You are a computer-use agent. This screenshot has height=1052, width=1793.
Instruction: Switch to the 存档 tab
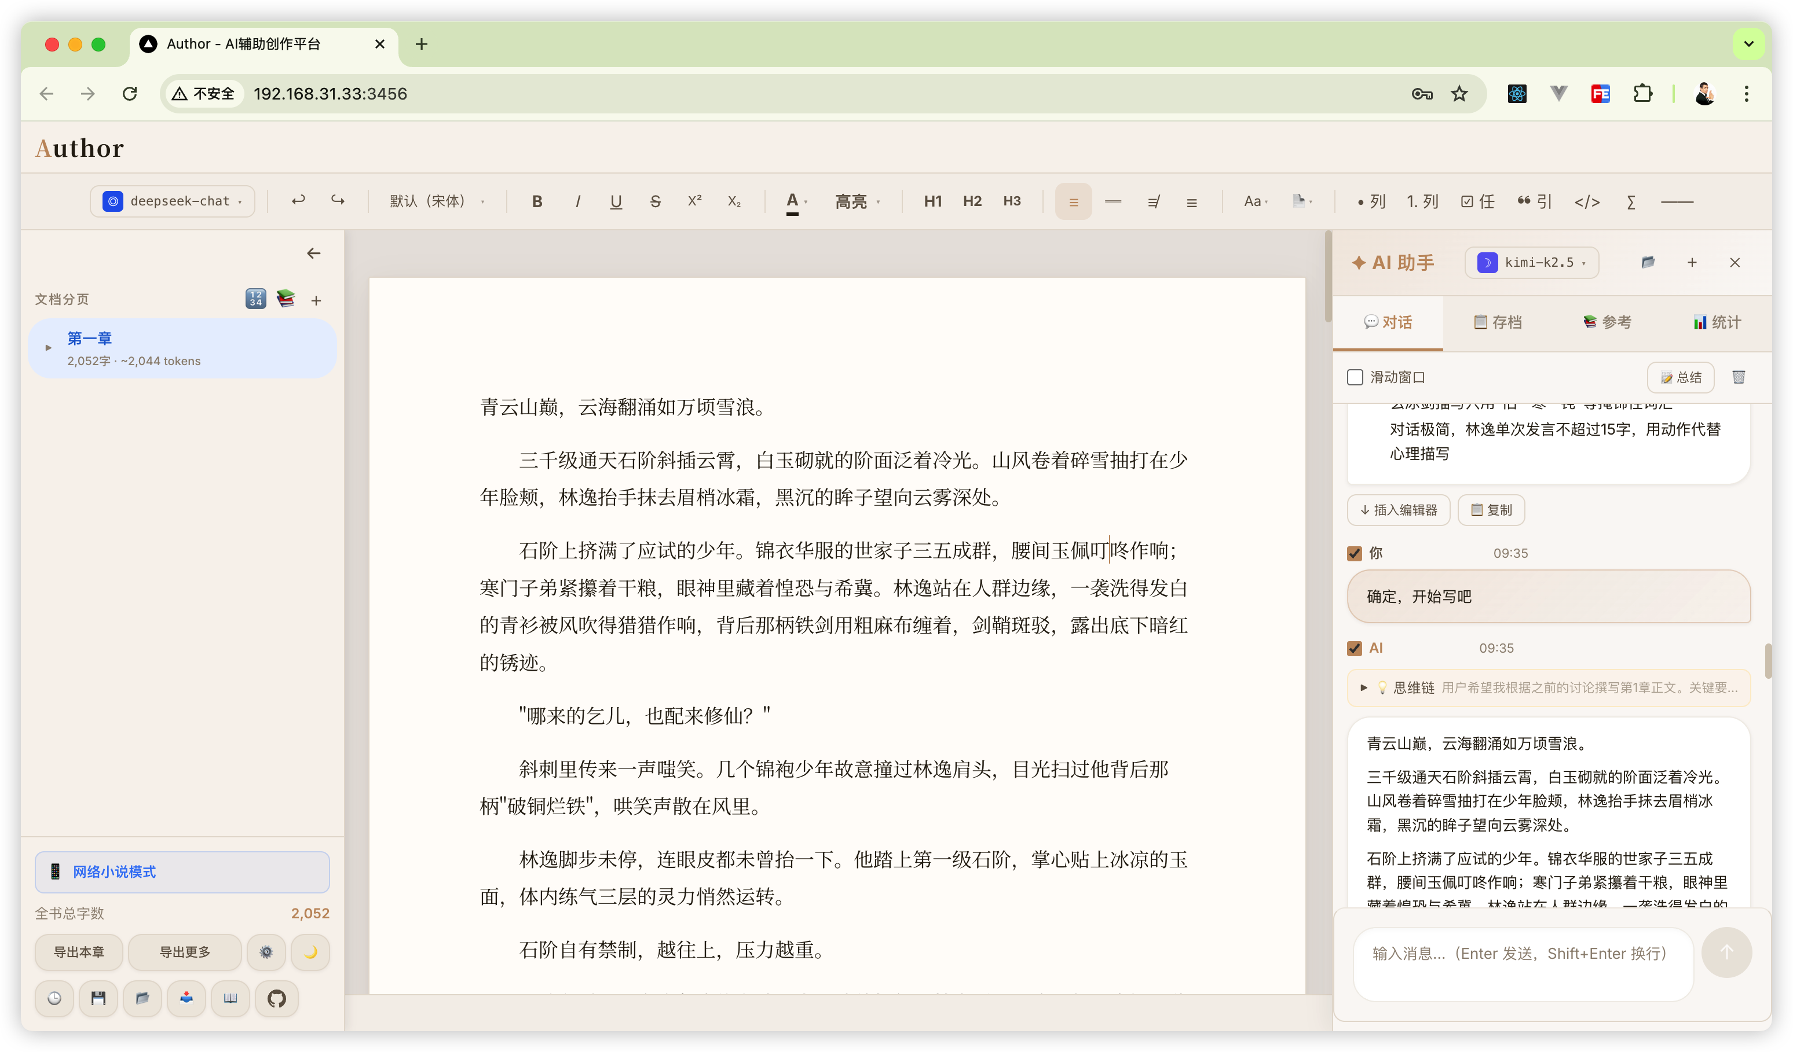[x=1497, y=323]
